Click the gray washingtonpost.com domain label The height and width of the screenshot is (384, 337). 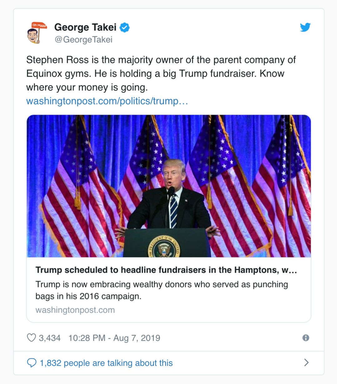[x=75, y=310]
